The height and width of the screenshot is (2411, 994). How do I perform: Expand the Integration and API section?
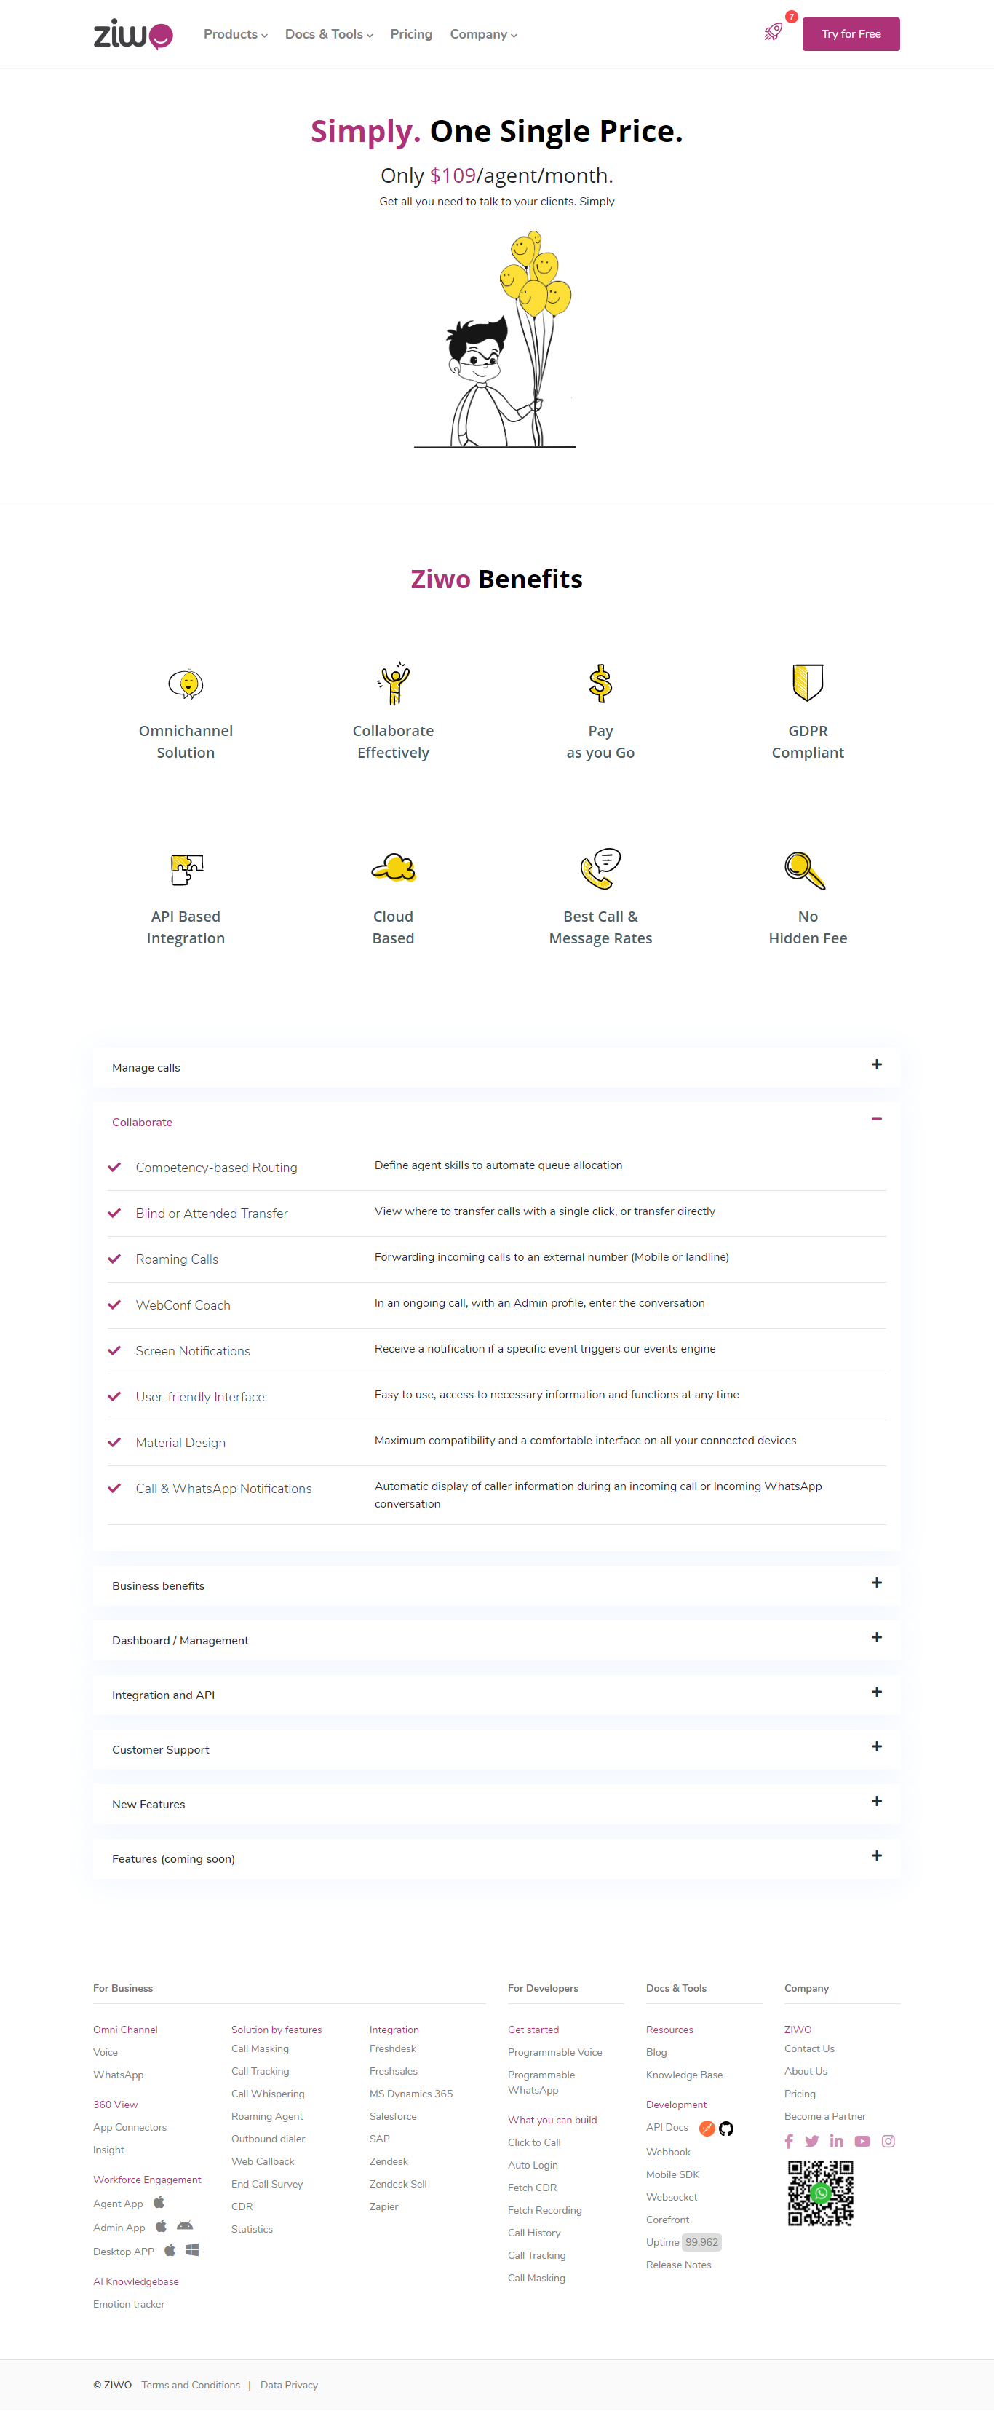click(x=497, y=1694)
